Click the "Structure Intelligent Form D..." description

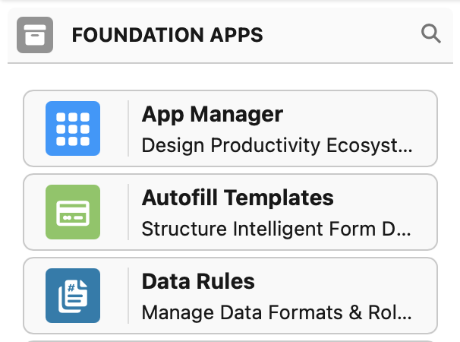[277, 228]
